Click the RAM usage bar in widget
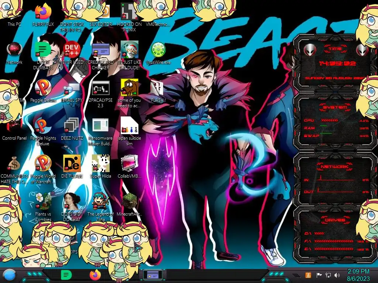 323,126
